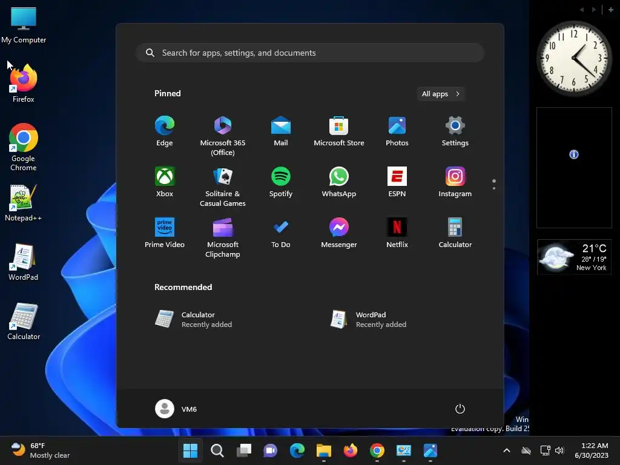The image size is (620, 465).
Task: Click the analog clock gadget
Action: point(574,58)
